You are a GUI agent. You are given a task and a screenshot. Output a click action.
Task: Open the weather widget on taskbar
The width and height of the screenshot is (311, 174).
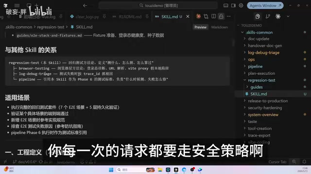[9, 170]
